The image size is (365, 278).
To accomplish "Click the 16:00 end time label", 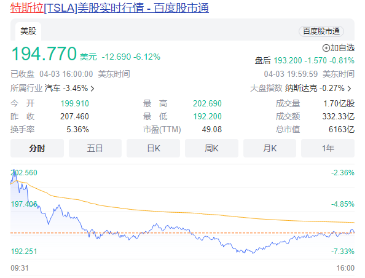I will tap(345, 268).
